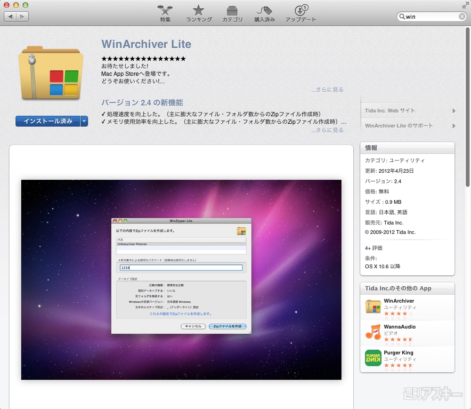Zoom the window with the green button
This screenshot has height=409, width=471.
click(25, 5)
